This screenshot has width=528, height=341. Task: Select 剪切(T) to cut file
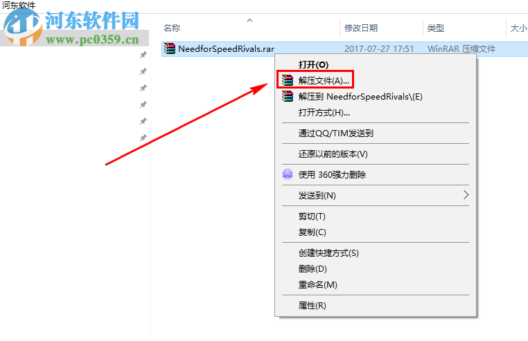coord(312,216)
